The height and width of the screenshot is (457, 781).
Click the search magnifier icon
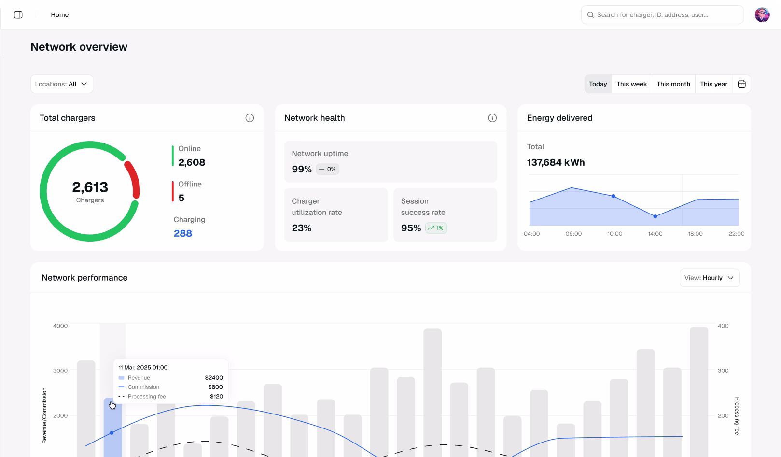590,15
